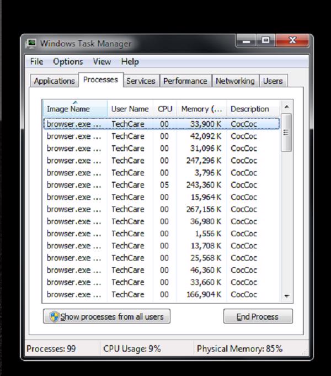
Task: Open the Help menu
Action: 130,62
